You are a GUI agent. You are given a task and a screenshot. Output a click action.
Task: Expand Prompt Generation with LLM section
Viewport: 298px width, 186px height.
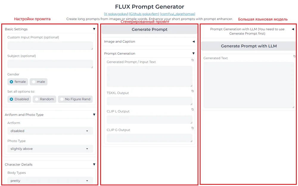[x=293, y=29]
